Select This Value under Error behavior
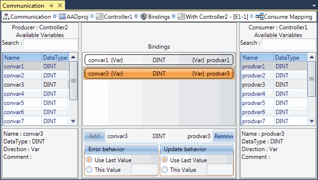The image size is (318, 180). tap(89, 169)
